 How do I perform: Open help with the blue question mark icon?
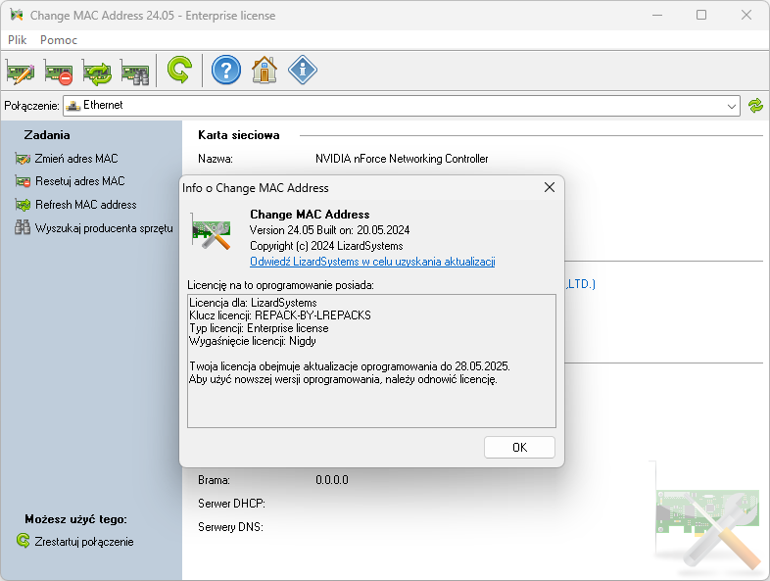coord(226,71)
